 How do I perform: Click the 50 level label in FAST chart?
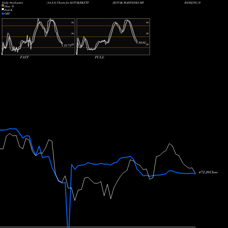(x=73, y=33)
